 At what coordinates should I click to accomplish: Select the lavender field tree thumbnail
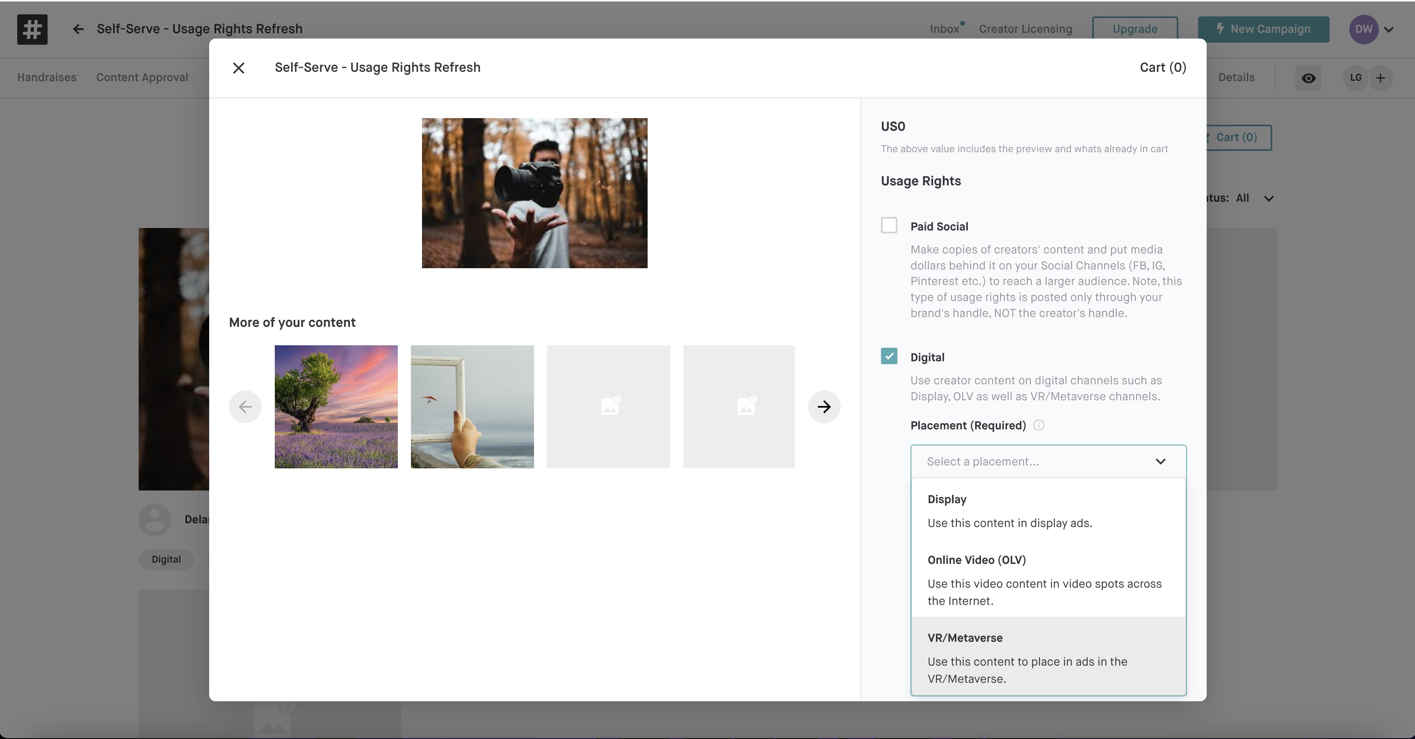(x=335, y=406)
